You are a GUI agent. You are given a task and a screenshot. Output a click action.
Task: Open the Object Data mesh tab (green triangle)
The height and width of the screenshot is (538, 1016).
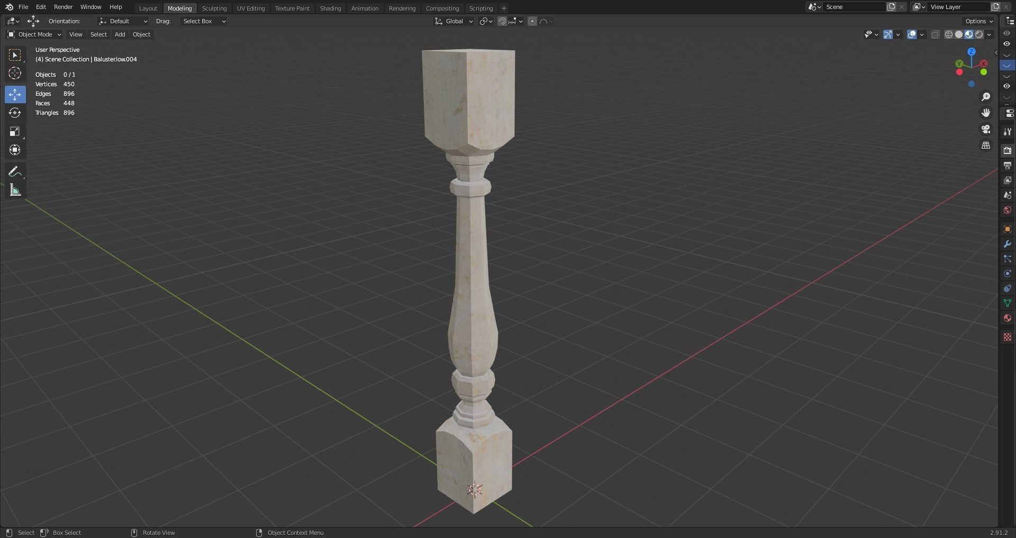[x=1008, y=303]
